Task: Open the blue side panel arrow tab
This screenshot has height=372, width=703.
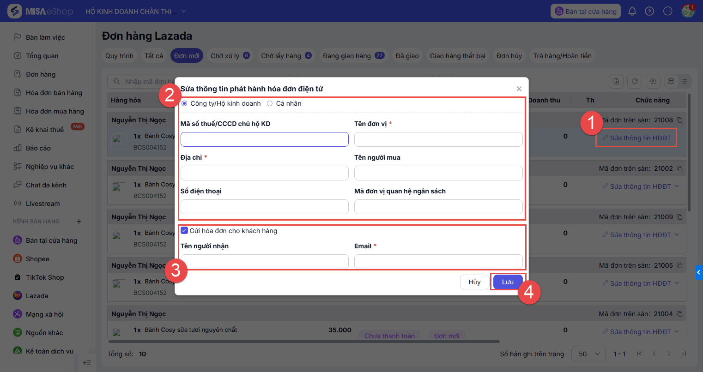Action: click(x=699, y=272)
